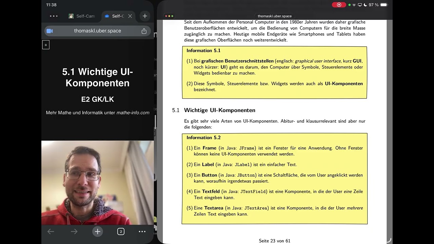Click the Information 5.2 box title
The image size is (434, 244).
click(x=203, y=138)
